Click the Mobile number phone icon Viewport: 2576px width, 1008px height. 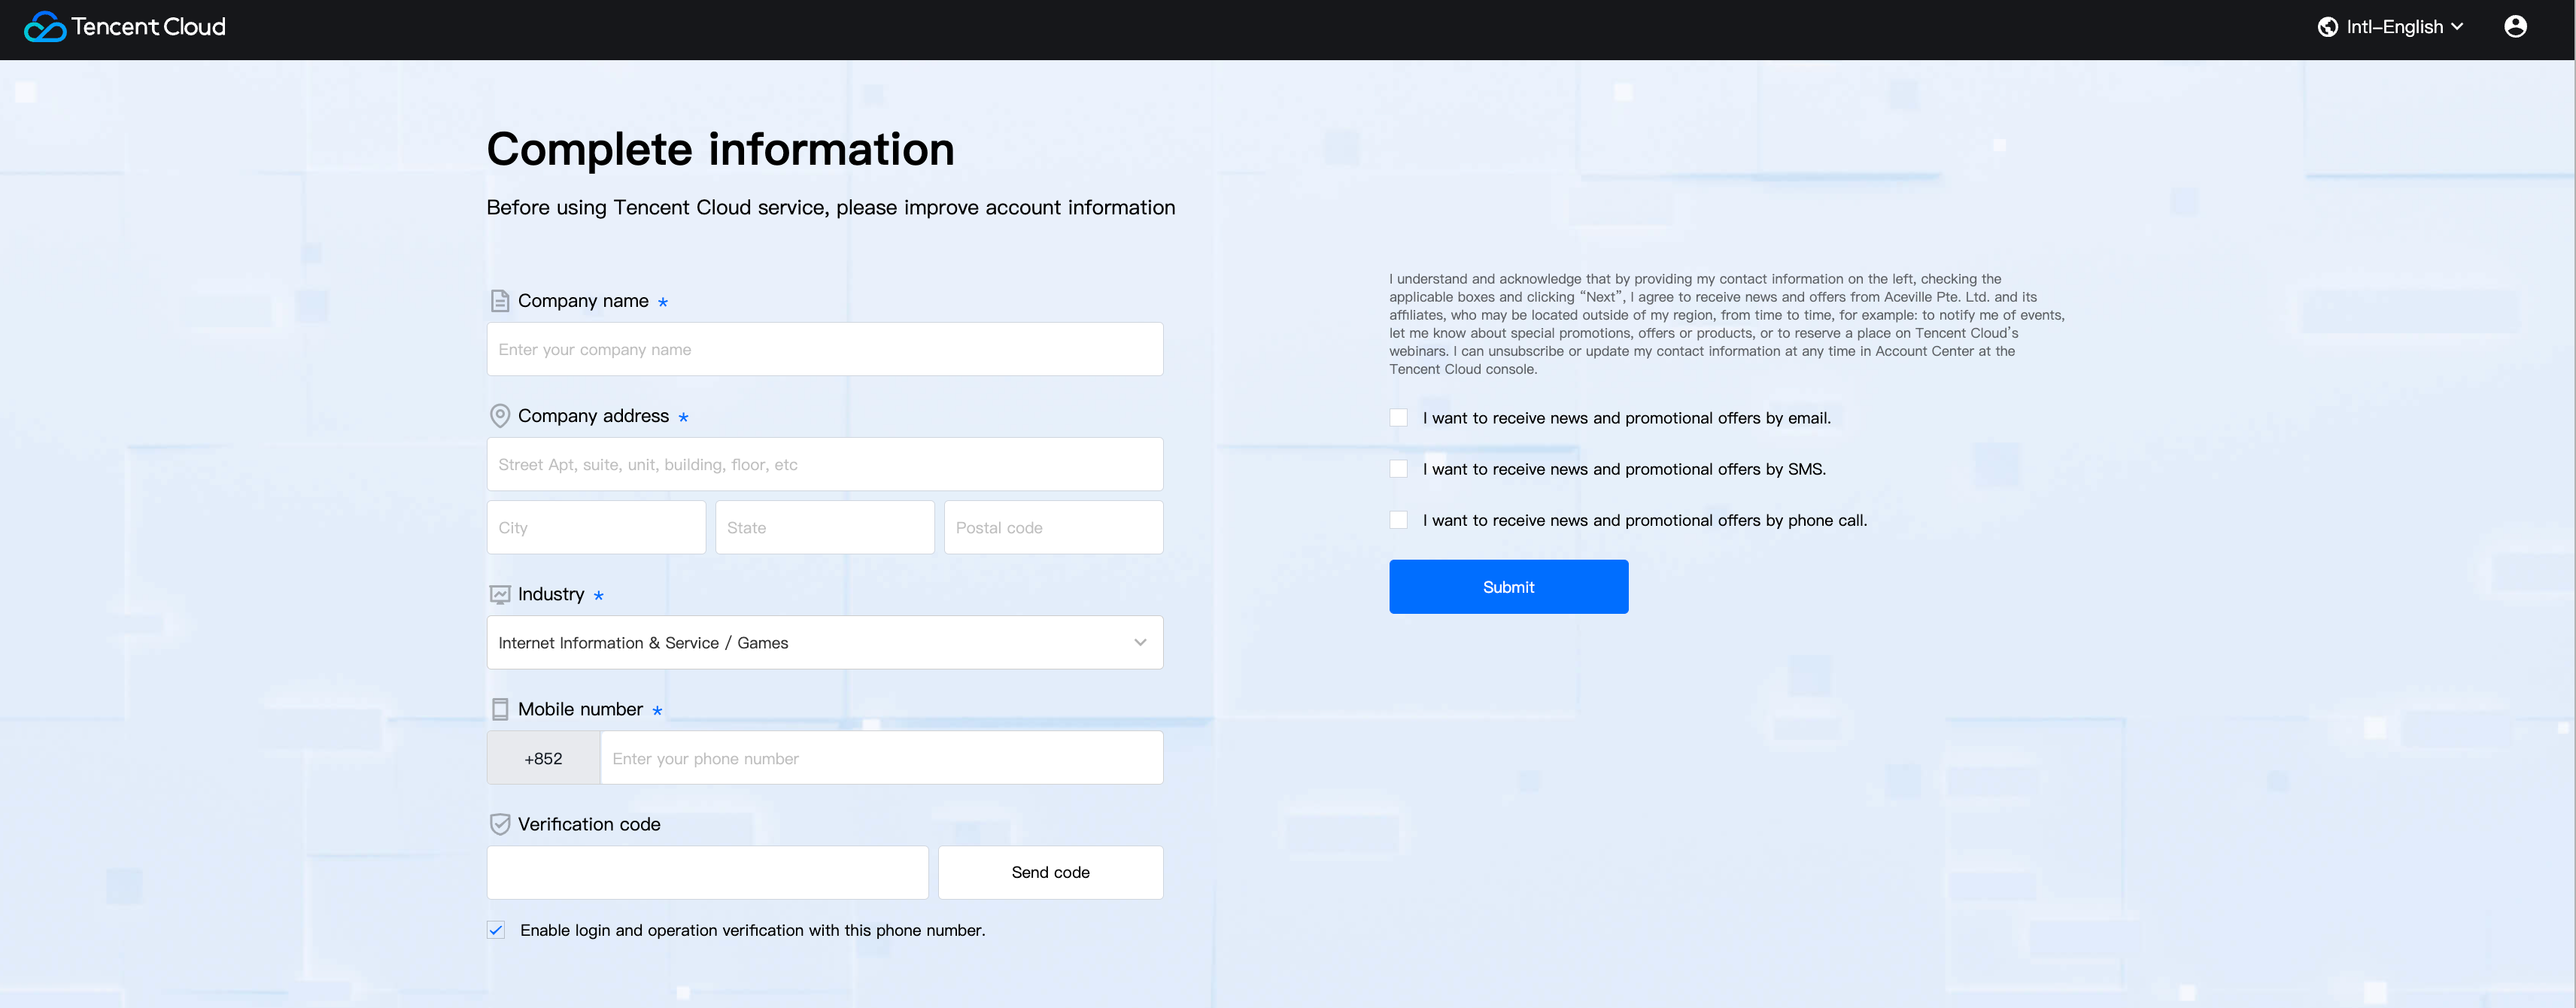coord(500,710)
